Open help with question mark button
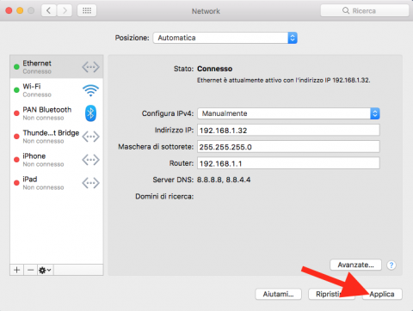Screen dimensions: 413x311 (x=391, y=265)
